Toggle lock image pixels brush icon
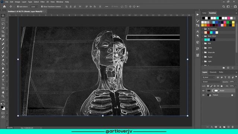This screenshot has height=134, width=238. [x=212, y=86]
